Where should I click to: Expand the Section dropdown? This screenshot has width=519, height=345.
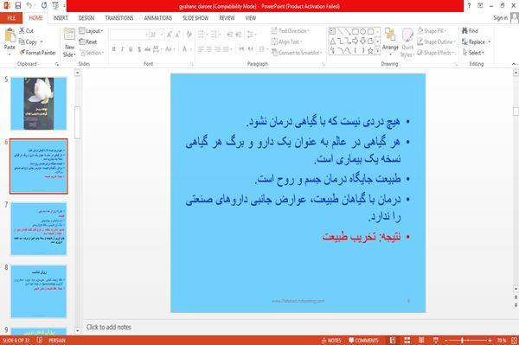click(x=92, y=53)
